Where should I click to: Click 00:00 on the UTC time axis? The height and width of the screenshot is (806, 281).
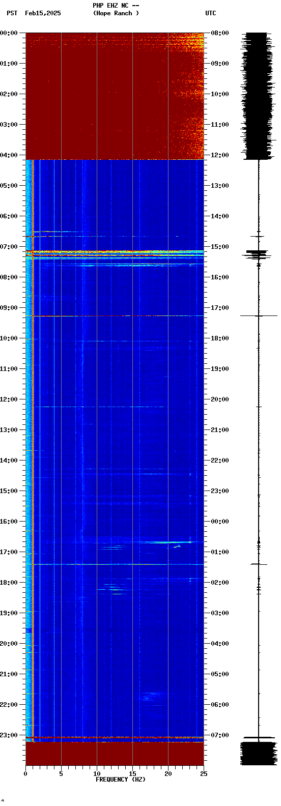point(220,521)
